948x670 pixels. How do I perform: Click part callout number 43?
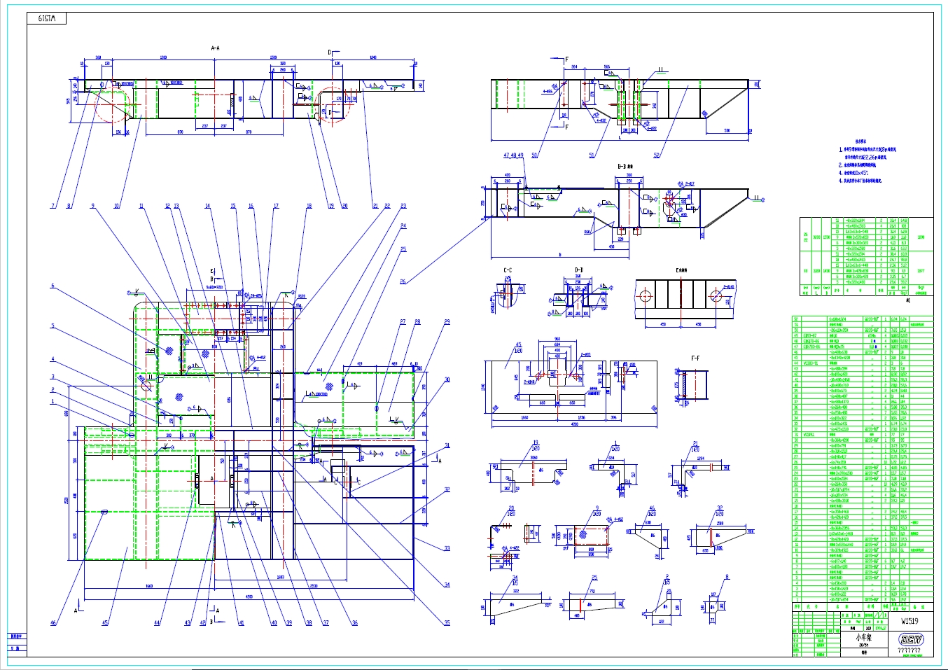point(188,622)
